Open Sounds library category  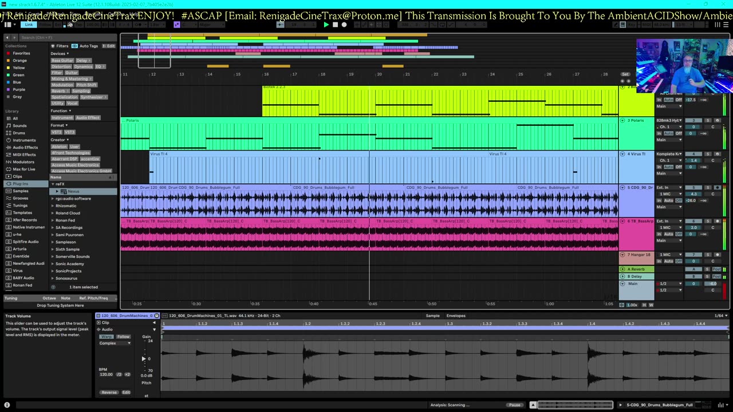19,125
